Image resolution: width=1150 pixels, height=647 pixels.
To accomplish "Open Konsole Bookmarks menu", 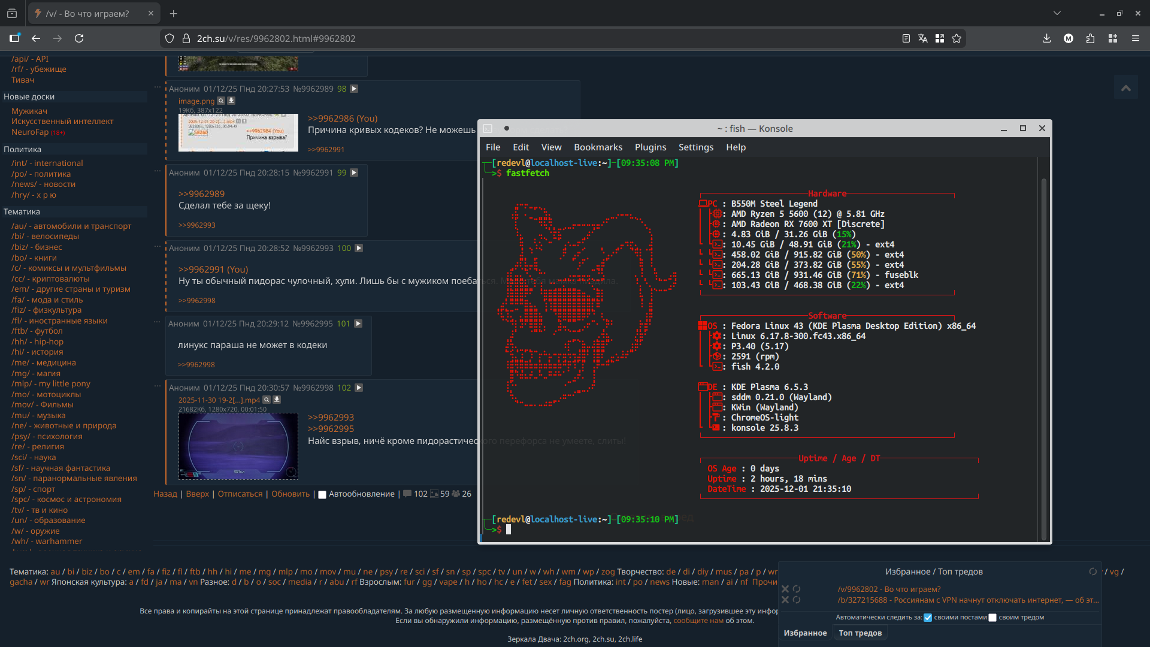I will [x=598, y=147].
